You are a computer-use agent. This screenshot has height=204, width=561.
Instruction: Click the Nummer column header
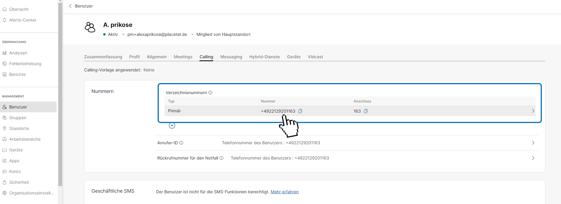pos(268,101)
